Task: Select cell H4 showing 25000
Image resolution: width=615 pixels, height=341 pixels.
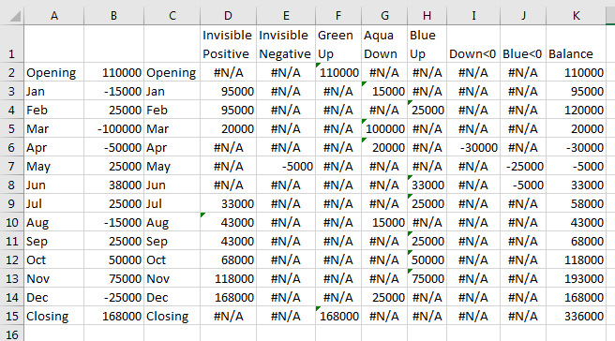Action: coord(427,110)
